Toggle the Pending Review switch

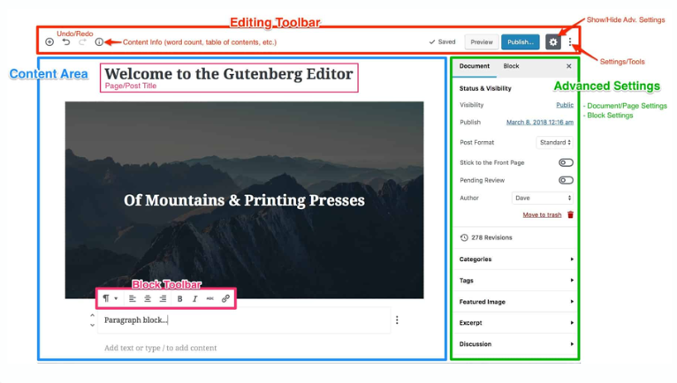(x=566, y=180)
